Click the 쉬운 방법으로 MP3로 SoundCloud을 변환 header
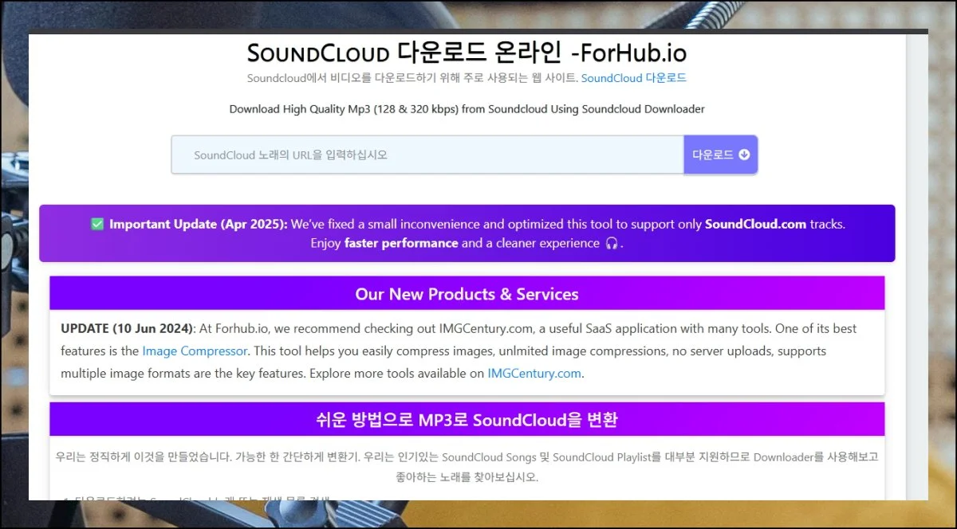 467,420
